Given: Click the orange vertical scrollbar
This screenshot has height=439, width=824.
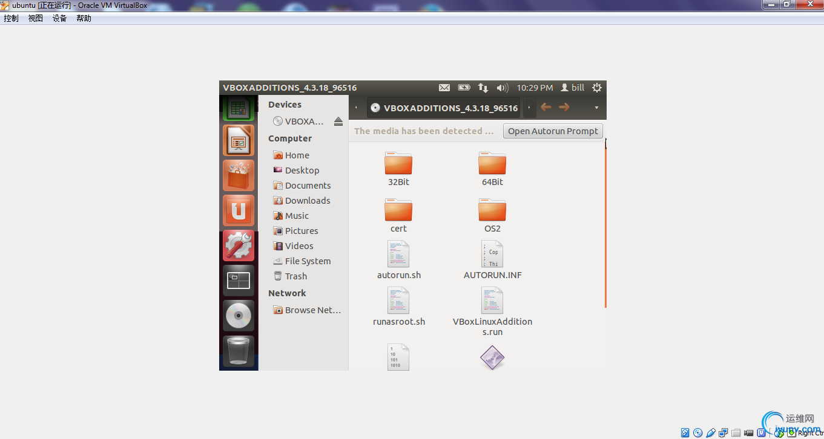Looking at the screenshot, I should coord(605,228).
